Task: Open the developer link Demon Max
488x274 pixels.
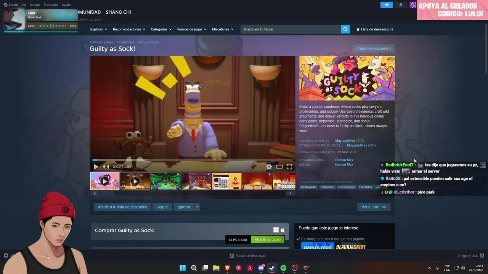Action: coord(344,160)
